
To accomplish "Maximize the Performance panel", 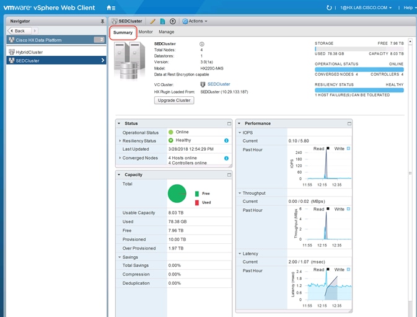I will [349, 123].
